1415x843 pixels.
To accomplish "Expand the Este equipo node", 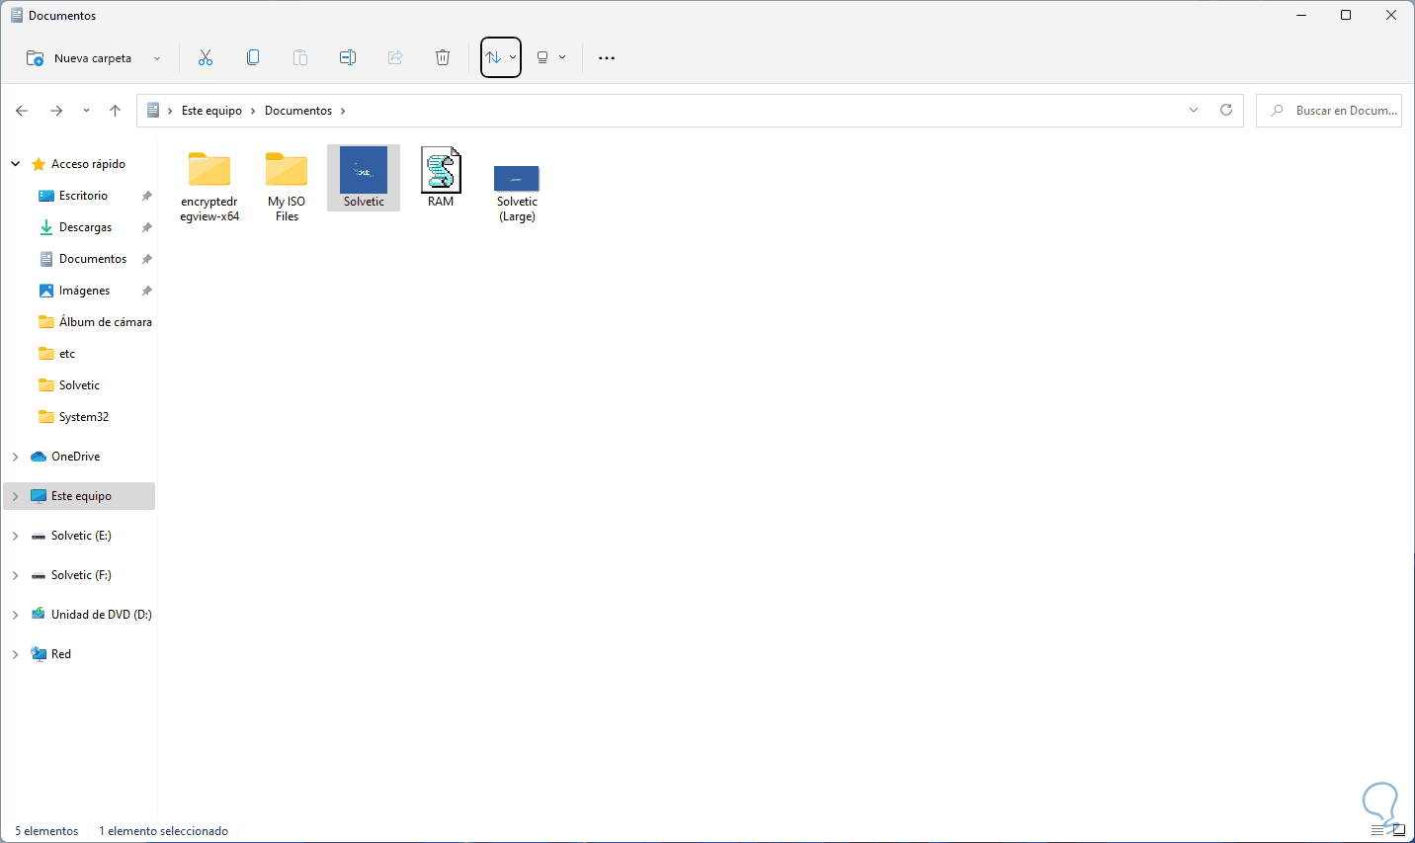I will [15, 496].
